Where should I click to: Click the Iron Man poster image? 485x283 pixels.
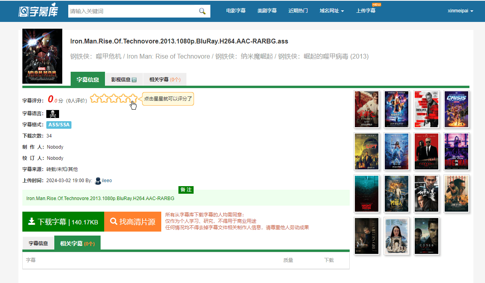click(42, 56)
